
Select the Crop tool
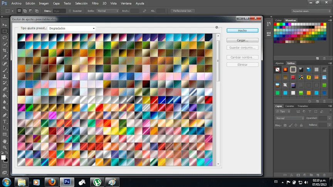(x=5, y=50)
